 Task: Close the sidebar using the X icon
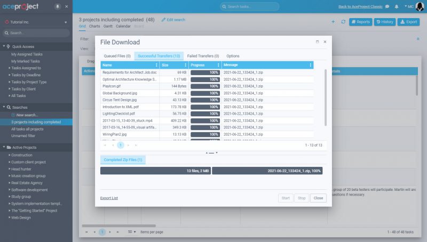pyautogui.click(x=66, y=6)
